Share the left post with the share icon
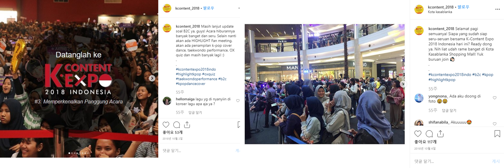The width and height of the screenshot is (504, 168). [x=187, y=125]
